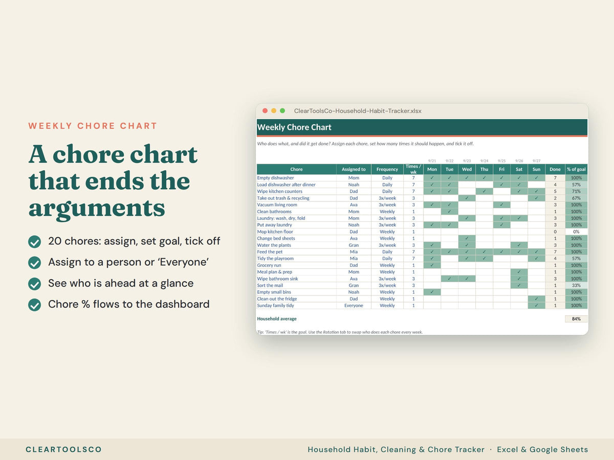Screen dimensions: 614x460
Task: Select the Vacuum living room chore cell
Action: coord(296,205)
